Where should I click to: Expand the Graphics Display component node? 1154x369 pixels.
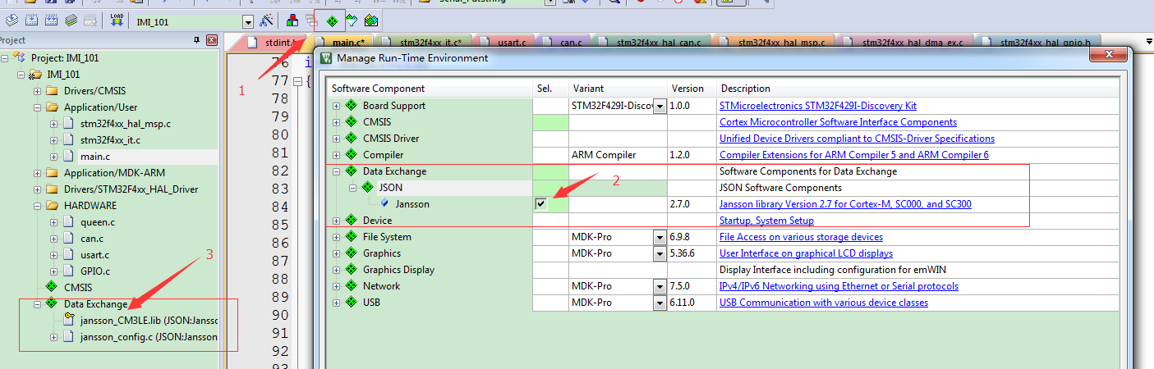coord(336,270)
